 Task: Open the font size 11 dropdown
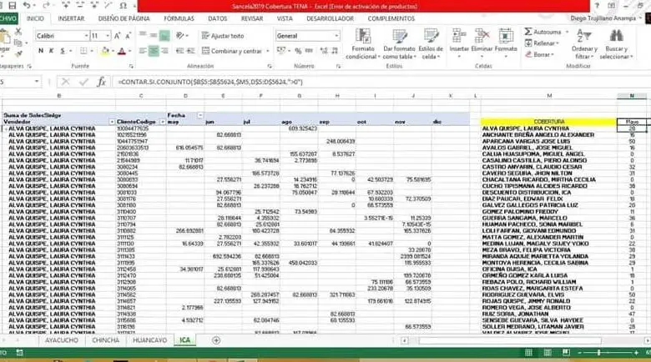[108, 36]
